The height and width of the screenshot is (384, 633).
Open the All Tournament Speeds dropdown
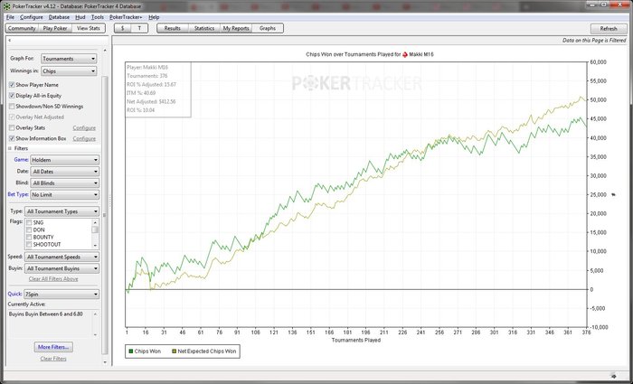click(x=61, y=257)
